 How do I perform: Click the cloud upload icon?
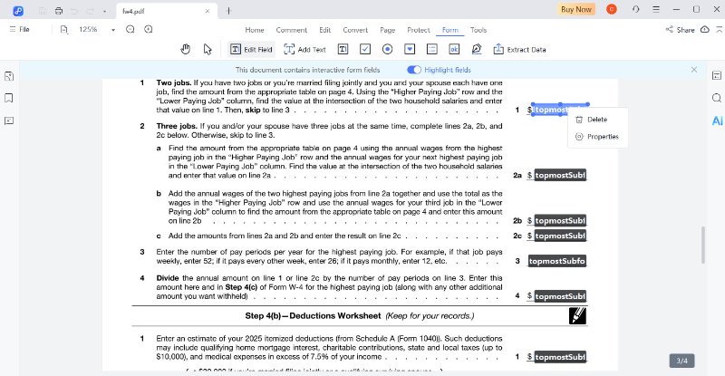coord(705,30)
